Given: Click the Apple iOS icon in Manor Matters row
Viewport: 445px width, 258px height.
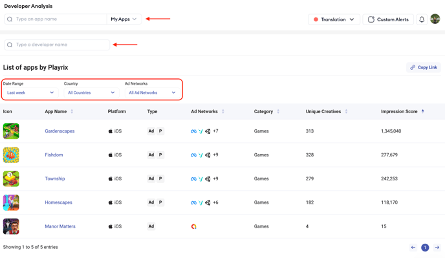Looking at the screenshot, I should pos(111,226).
